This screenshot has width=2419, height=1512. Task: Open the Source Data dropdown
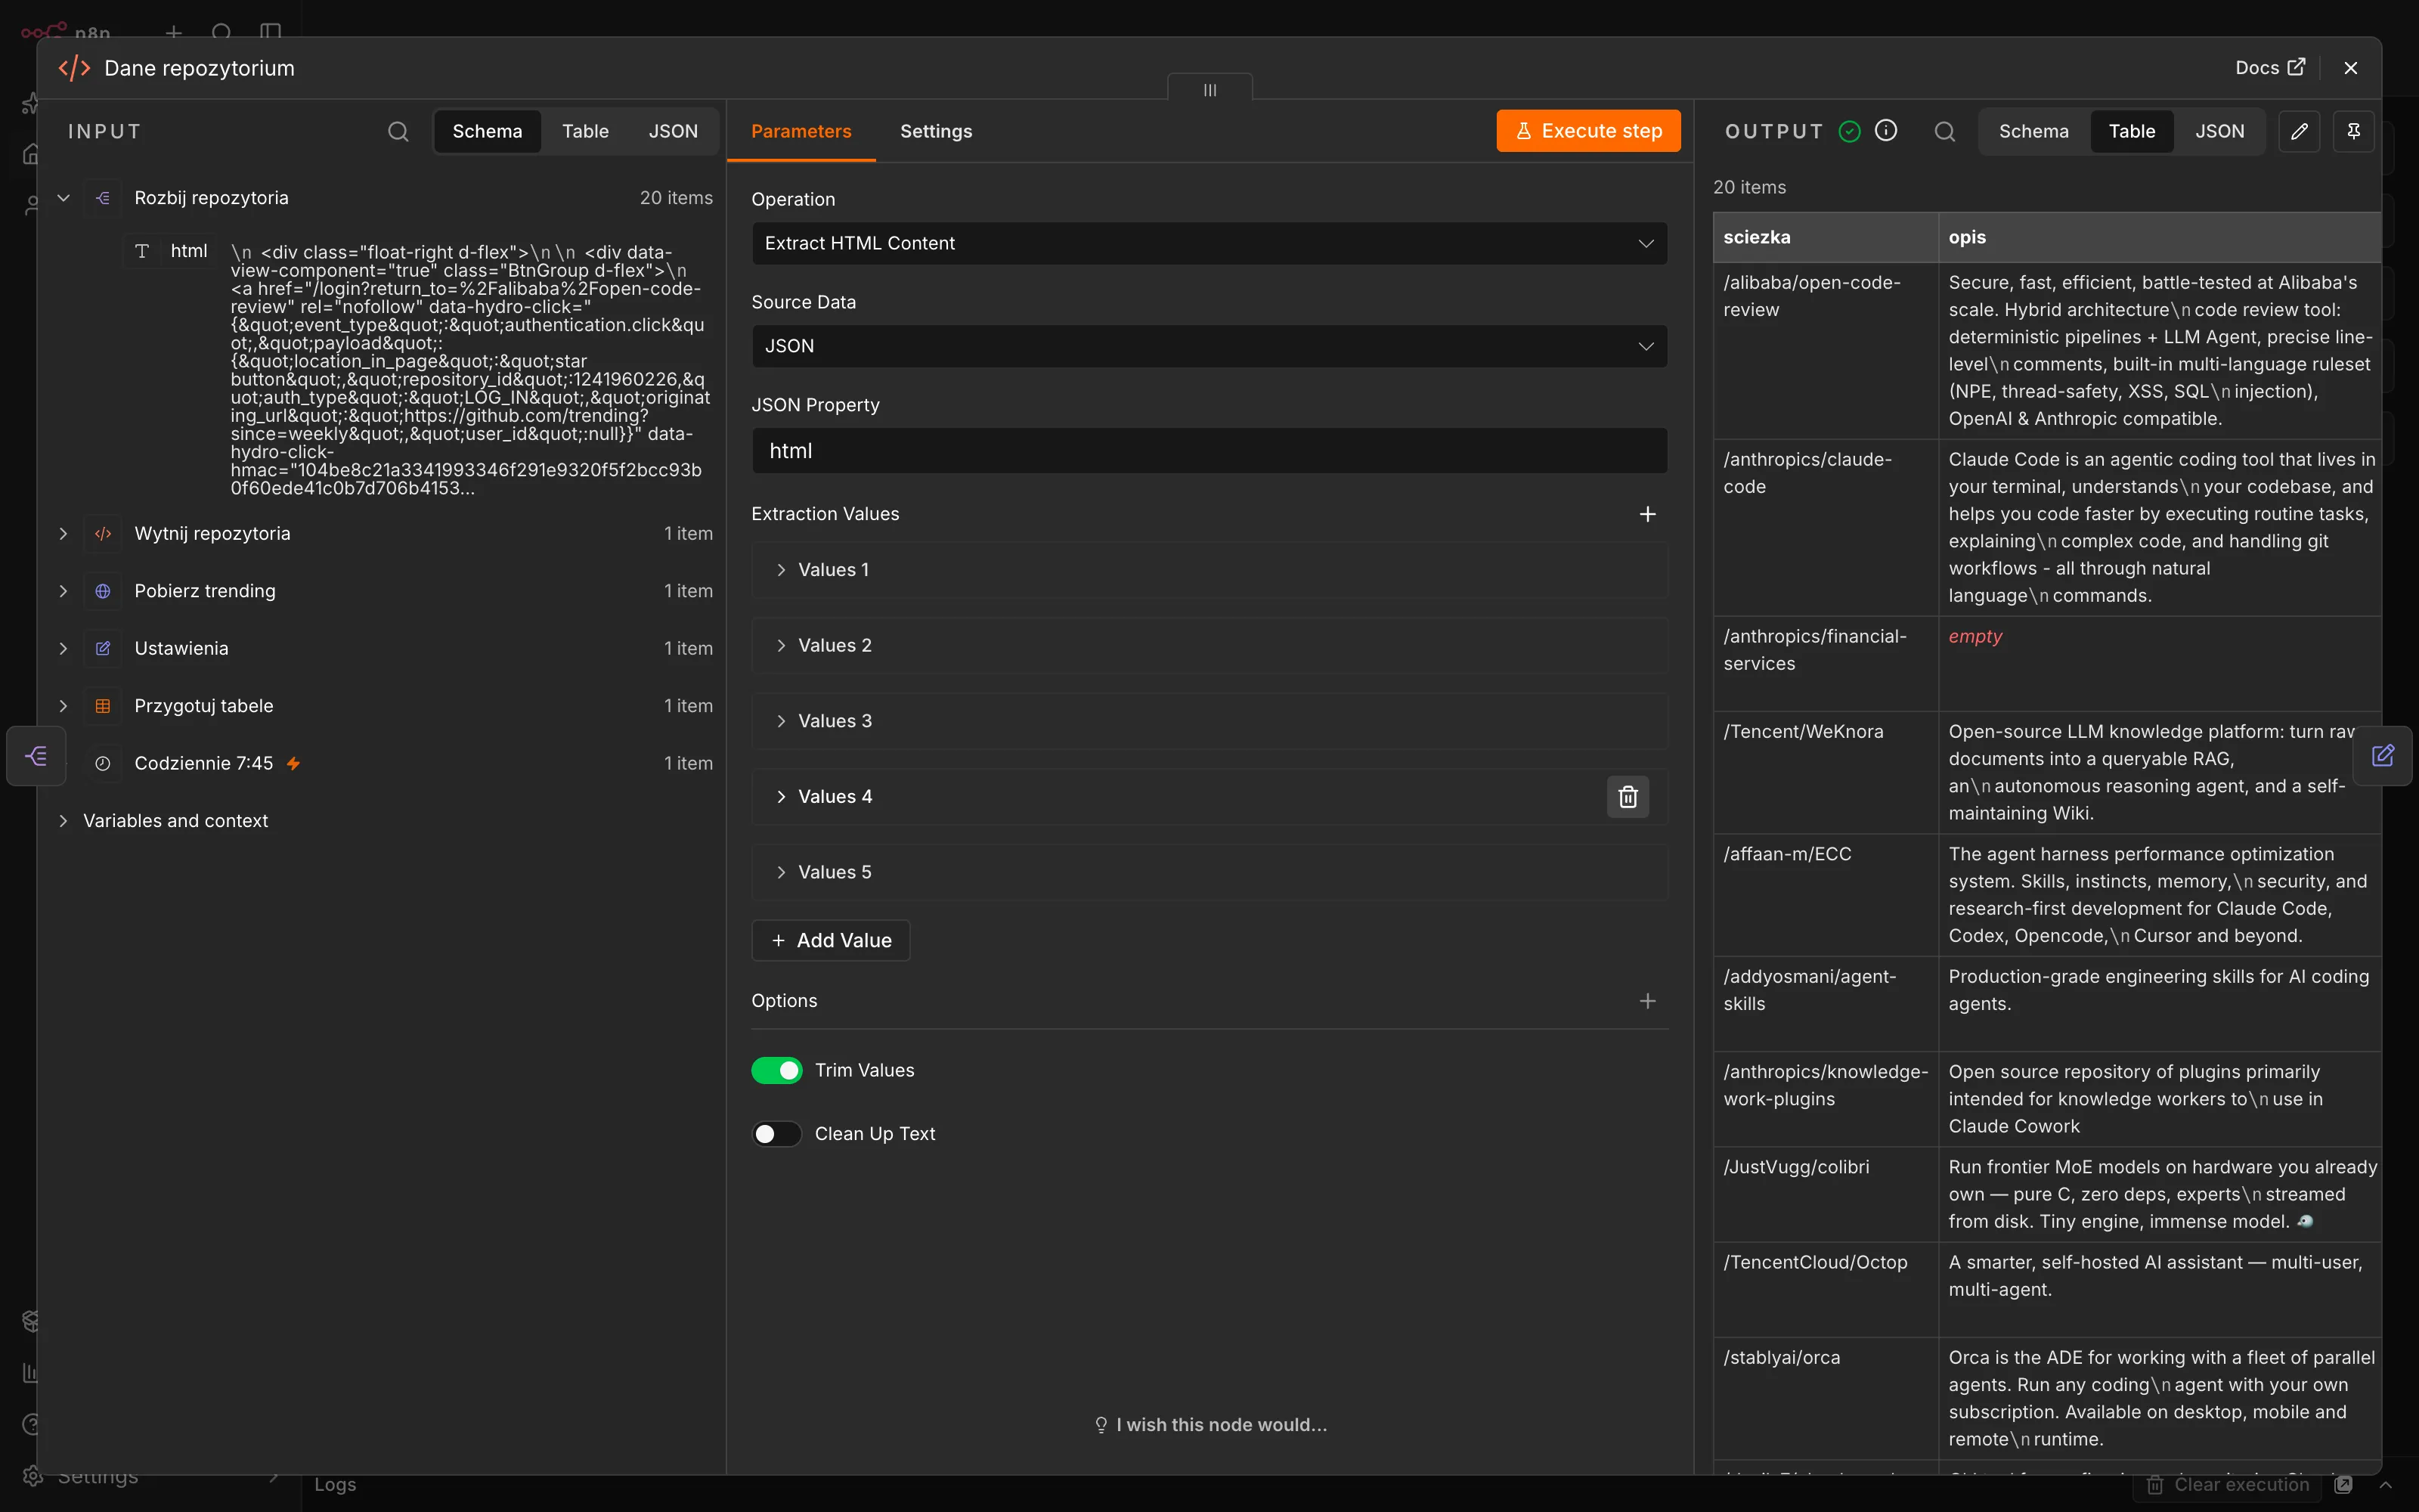click(1209, 346)
